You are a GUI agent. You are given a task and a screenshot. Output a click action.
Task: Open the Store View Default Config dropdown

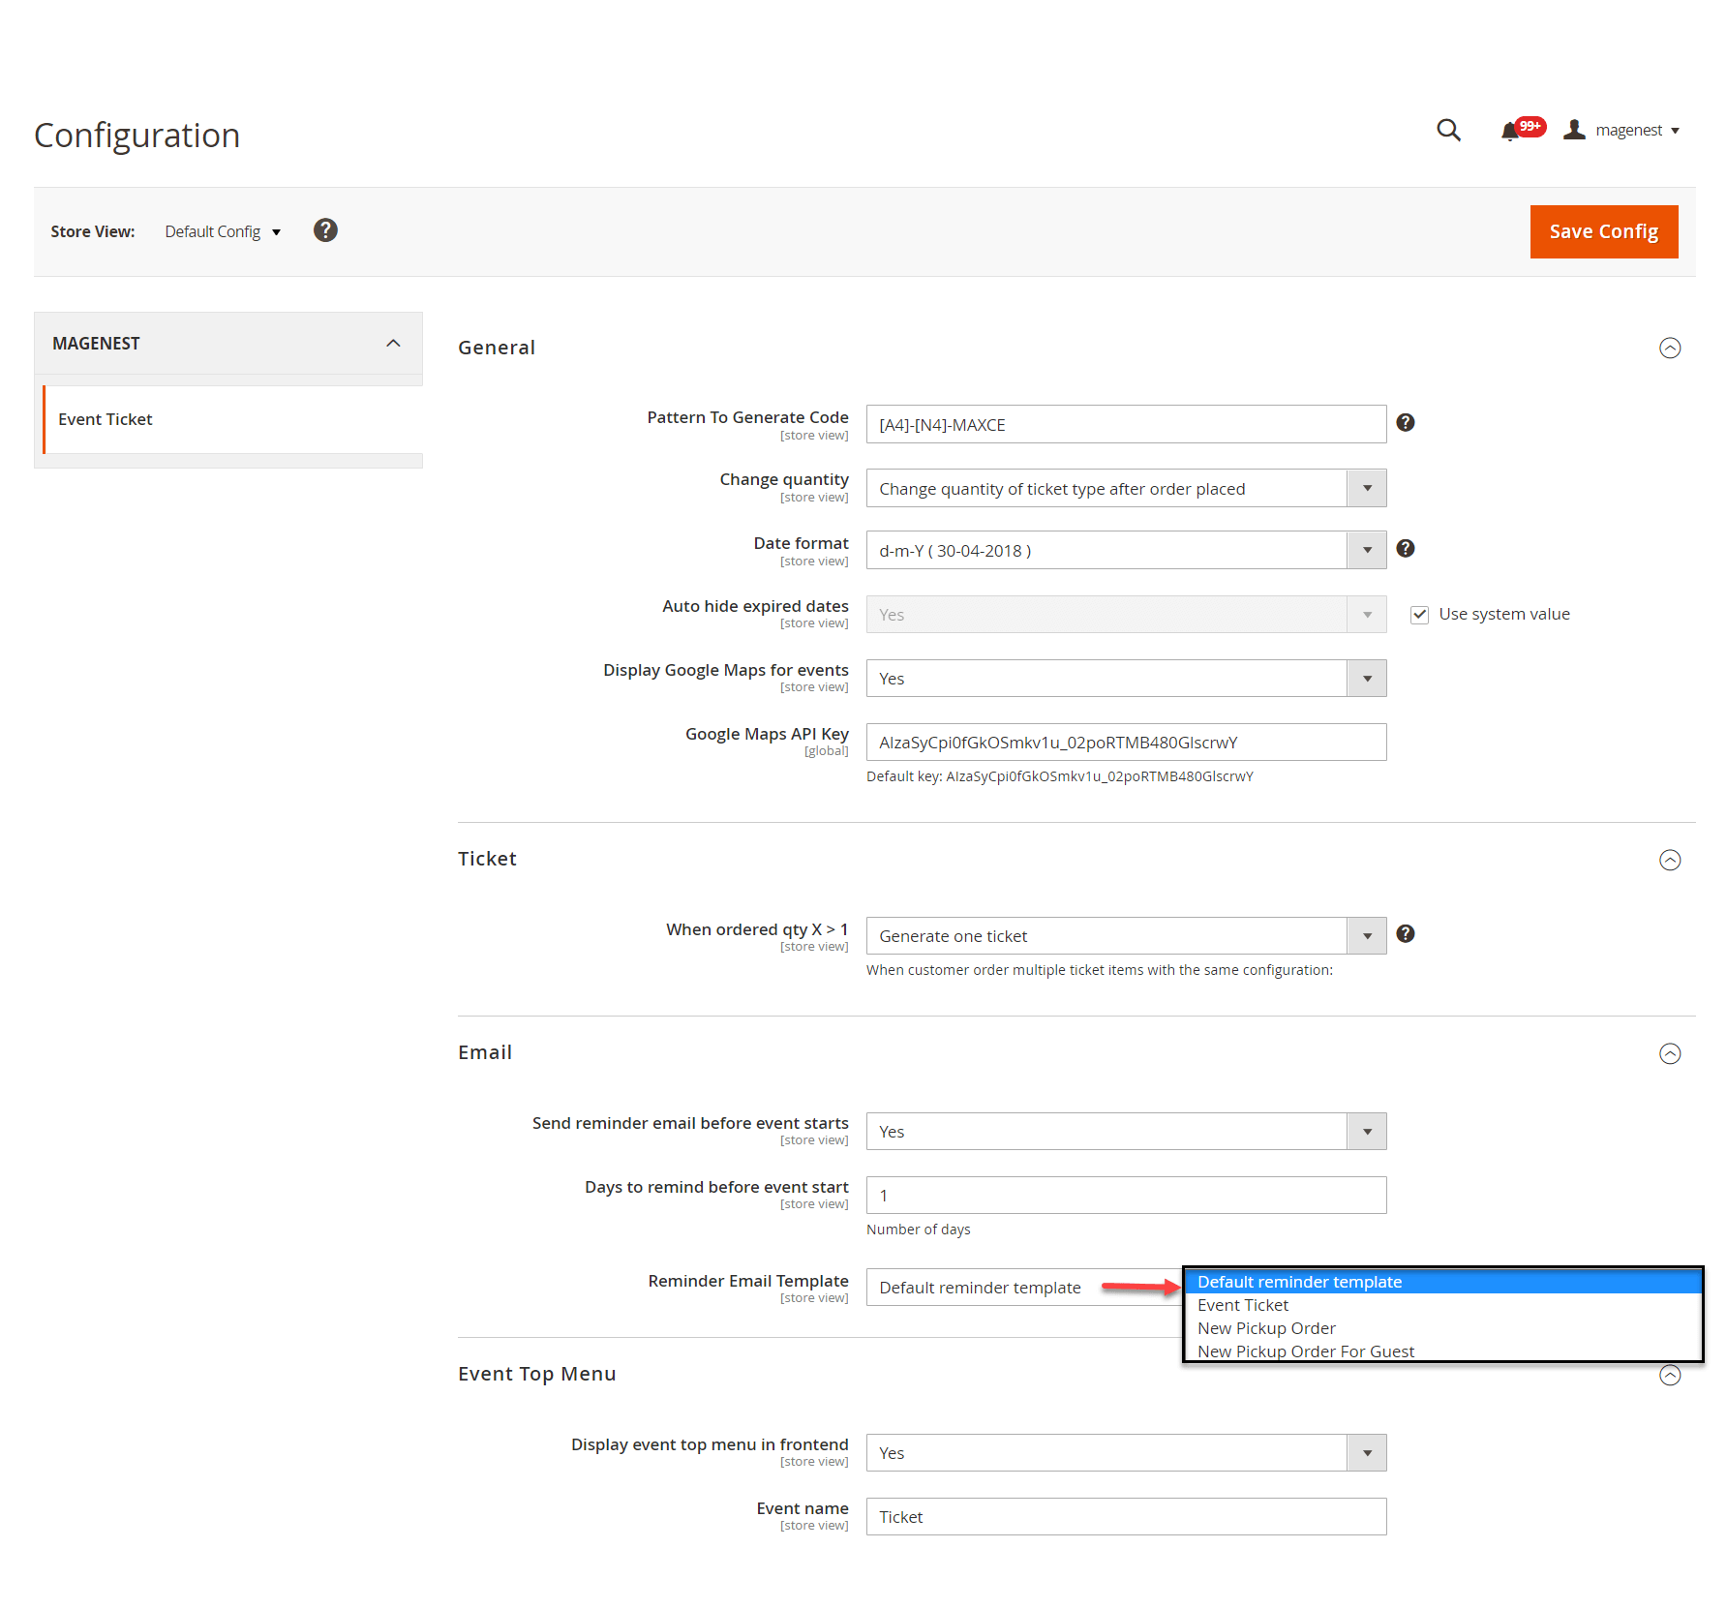pyautogui.click(x=222, y=232)
